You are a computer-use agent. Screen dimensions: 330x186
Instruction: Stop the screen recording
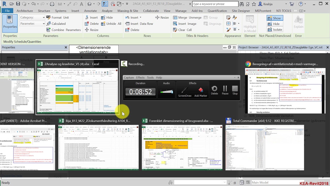pos(235,90)
